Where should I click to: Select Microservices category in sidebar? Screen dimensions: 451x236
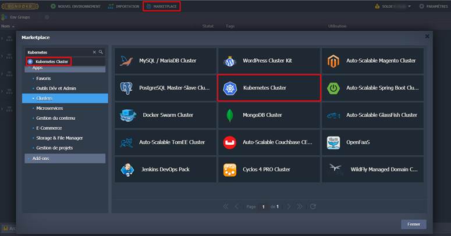coord(49,108)
